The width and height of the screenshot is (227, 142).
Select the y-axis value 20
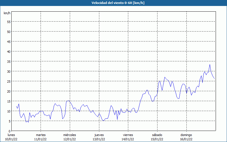[9, 91]
